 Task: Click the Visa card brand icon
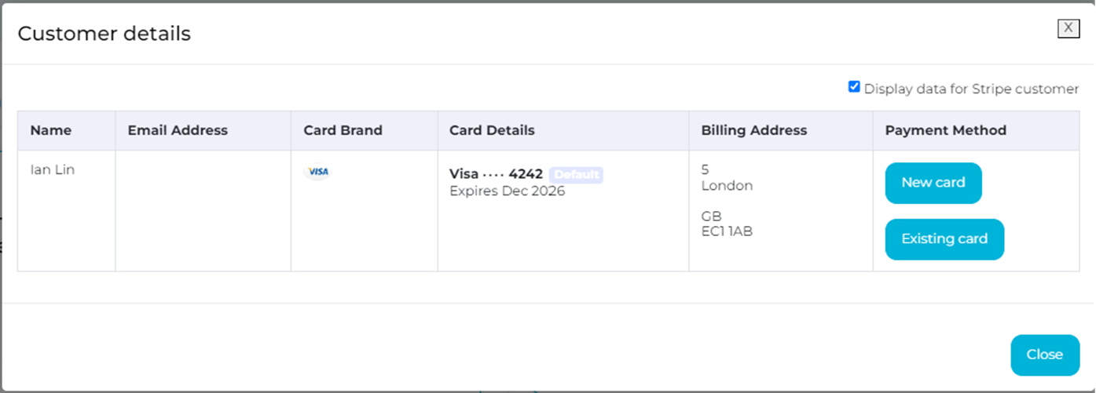tap(317, 172)
